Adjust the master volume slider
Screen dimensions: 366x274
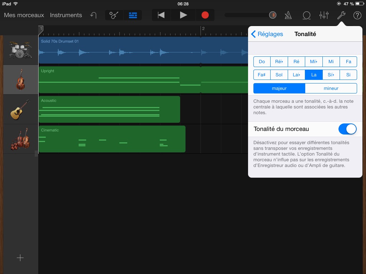pyautogui.click(x=272, y=15)
